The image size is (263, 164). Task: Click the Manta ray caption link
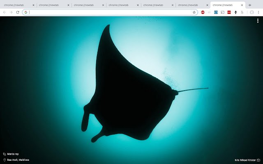click(13, 154)
